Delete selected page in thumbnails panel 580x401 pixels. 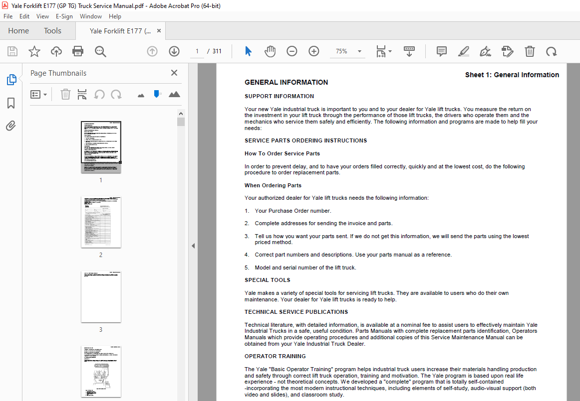point(65,95)
